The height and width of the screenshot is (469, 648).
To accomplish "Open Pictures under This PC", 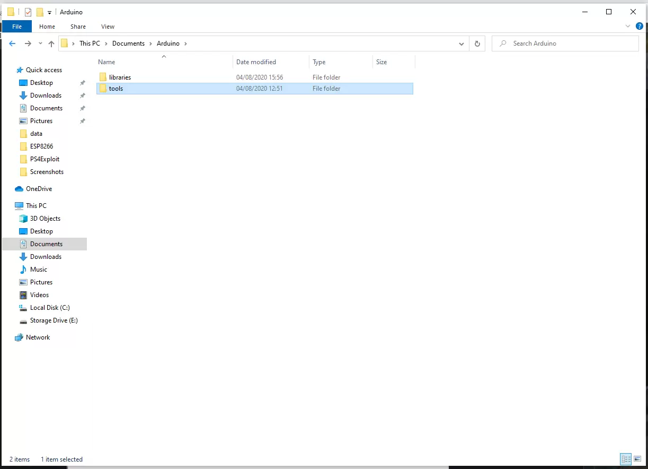I will click(x=41, y=282).
